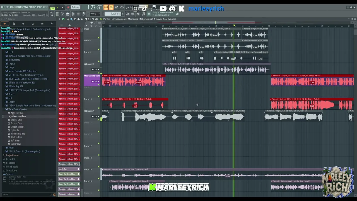Select the Aggressive Rap preset
This screenshot has height=201, width=357.
(x=17, y=113)
